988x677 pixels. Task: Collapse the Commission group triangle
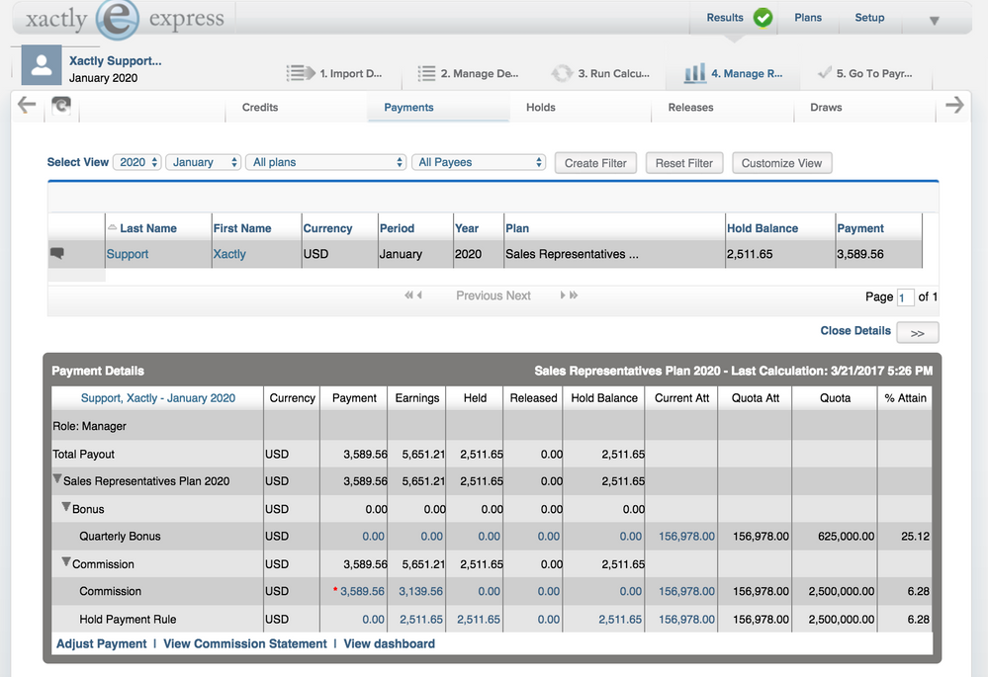point(65,561)
